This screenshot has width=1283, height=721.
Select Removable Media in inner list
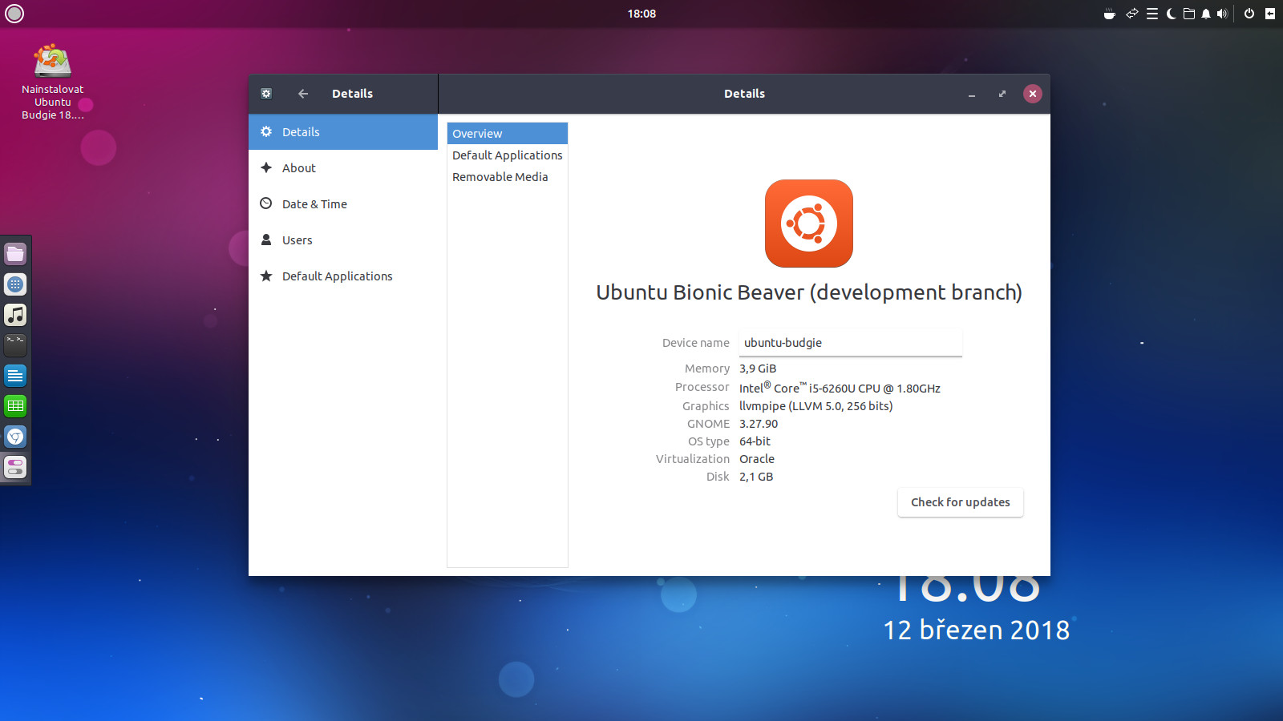pyautogui.click(x=508, y=177)
